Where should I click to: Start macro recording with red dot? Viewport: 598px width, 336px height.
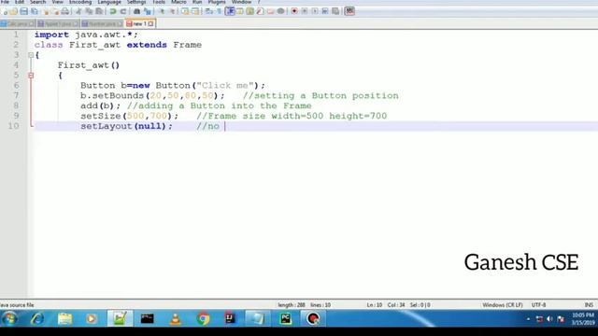[294, 11]
